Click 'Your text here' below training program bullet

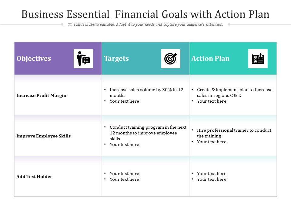(x=124, y=144)
